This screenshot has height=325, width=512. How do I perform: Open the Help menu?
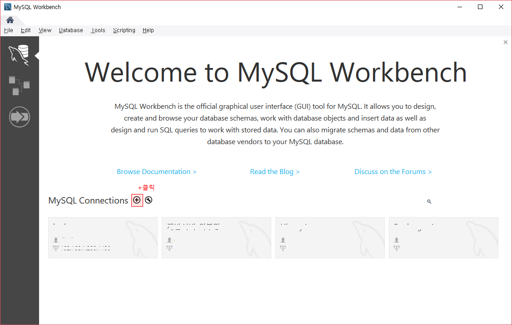coord(148,30)
